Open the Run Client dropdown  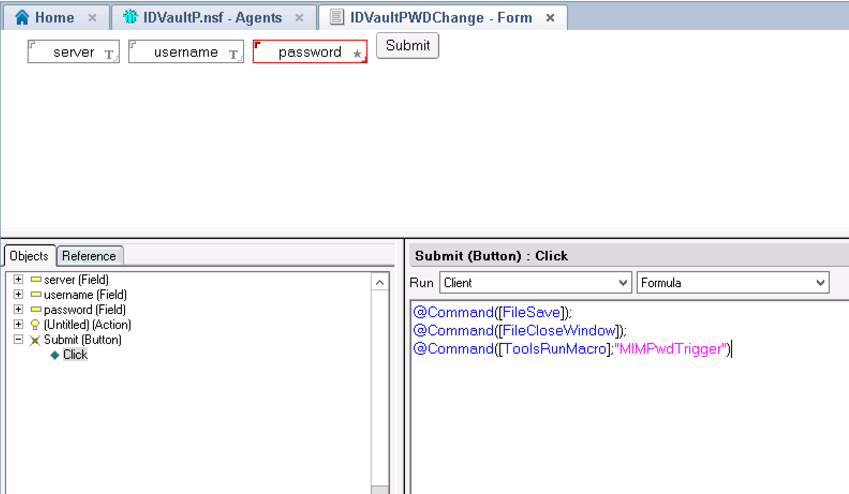pos(623,283)
